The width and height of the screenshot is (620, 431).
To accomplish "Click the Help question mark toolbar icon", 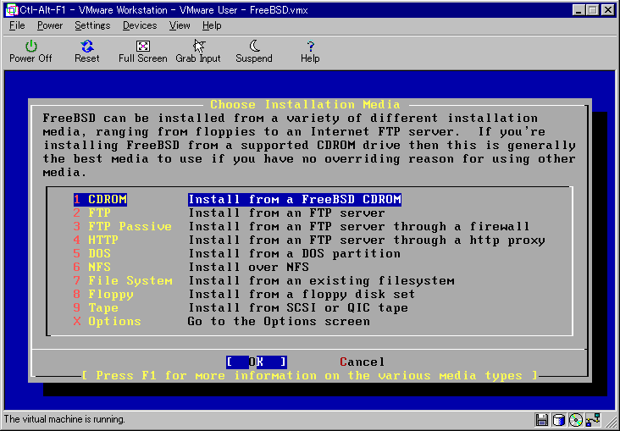I will click(x=310, y=47).
